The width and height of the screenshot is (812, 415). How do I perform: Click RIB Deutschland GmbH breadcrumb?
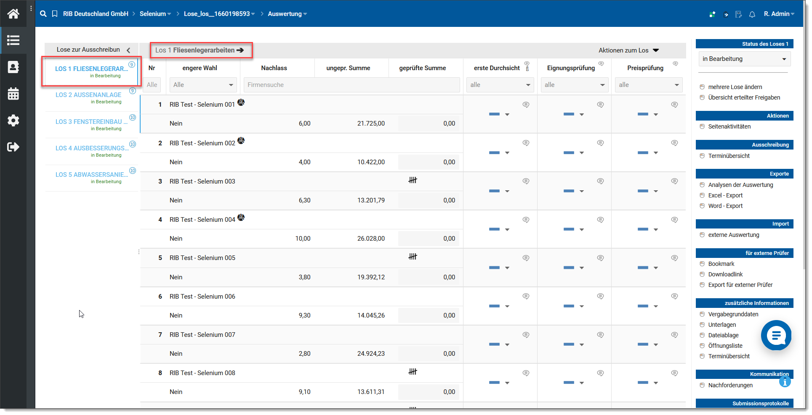(x=96, y=14)
